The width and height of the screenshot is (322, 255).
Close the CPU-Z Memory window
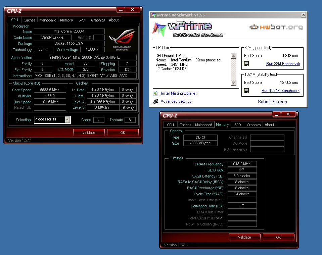click(x=288, y=114)
